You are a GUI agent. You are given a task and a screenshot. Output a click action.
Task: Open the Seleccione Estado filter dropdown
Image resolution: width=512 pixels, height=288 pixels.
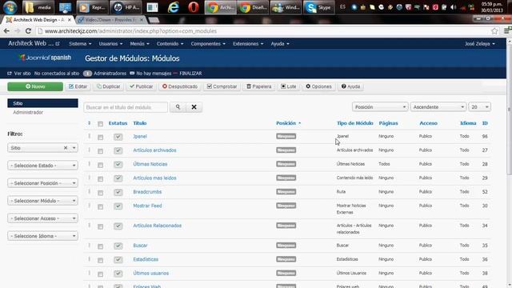pos(42,166)
